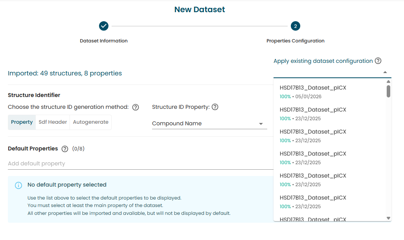The height and width of the screenshot is (240, 404).
Task: Click the step 2 Properties Configuration circle
Action: pos(295,26)
